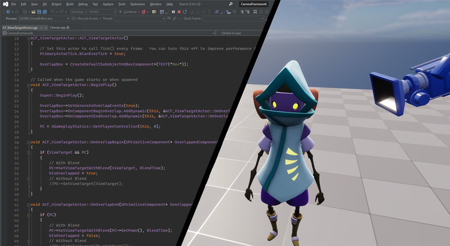
Task: Click the Find in Files folder icon
Action: point(154,12)
